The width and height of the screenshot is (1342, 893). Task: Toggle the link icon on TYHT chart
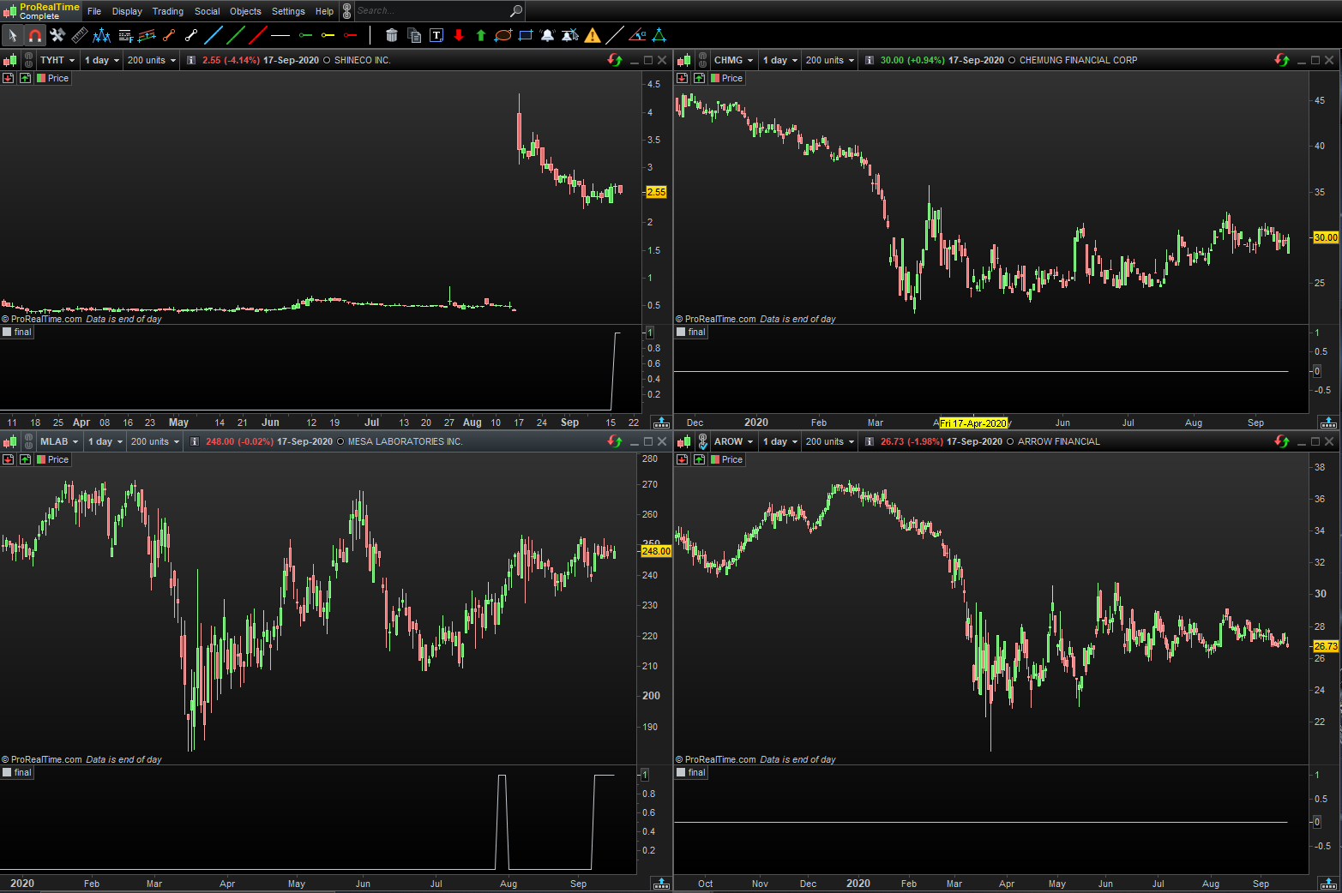29,60
